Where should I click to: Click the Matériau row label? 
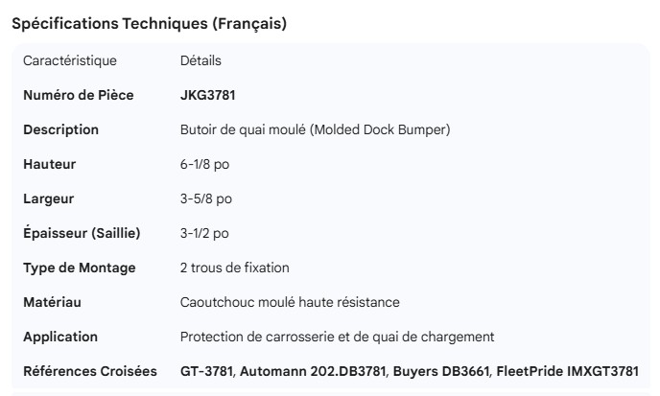point(52,302)
